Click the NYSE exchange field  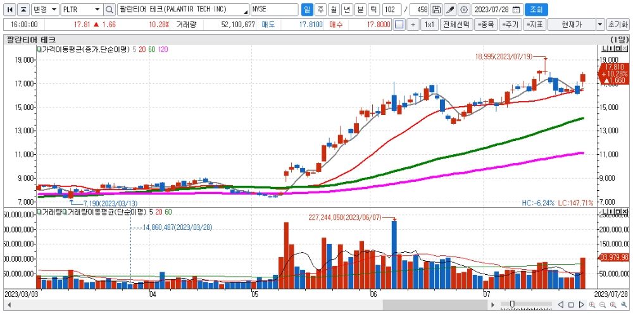275,9
